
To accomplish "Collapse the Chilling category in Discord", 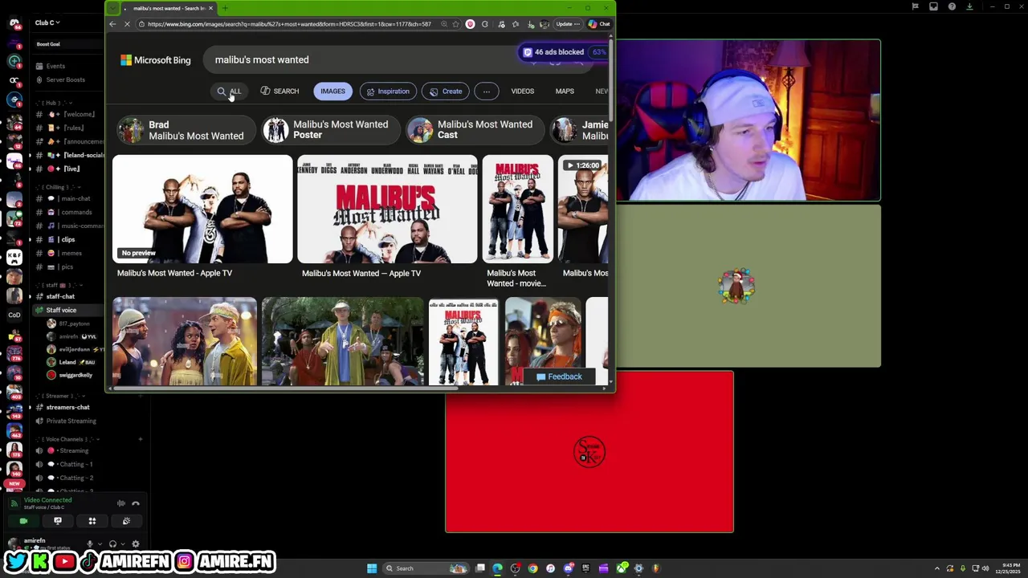I will 57,187.
